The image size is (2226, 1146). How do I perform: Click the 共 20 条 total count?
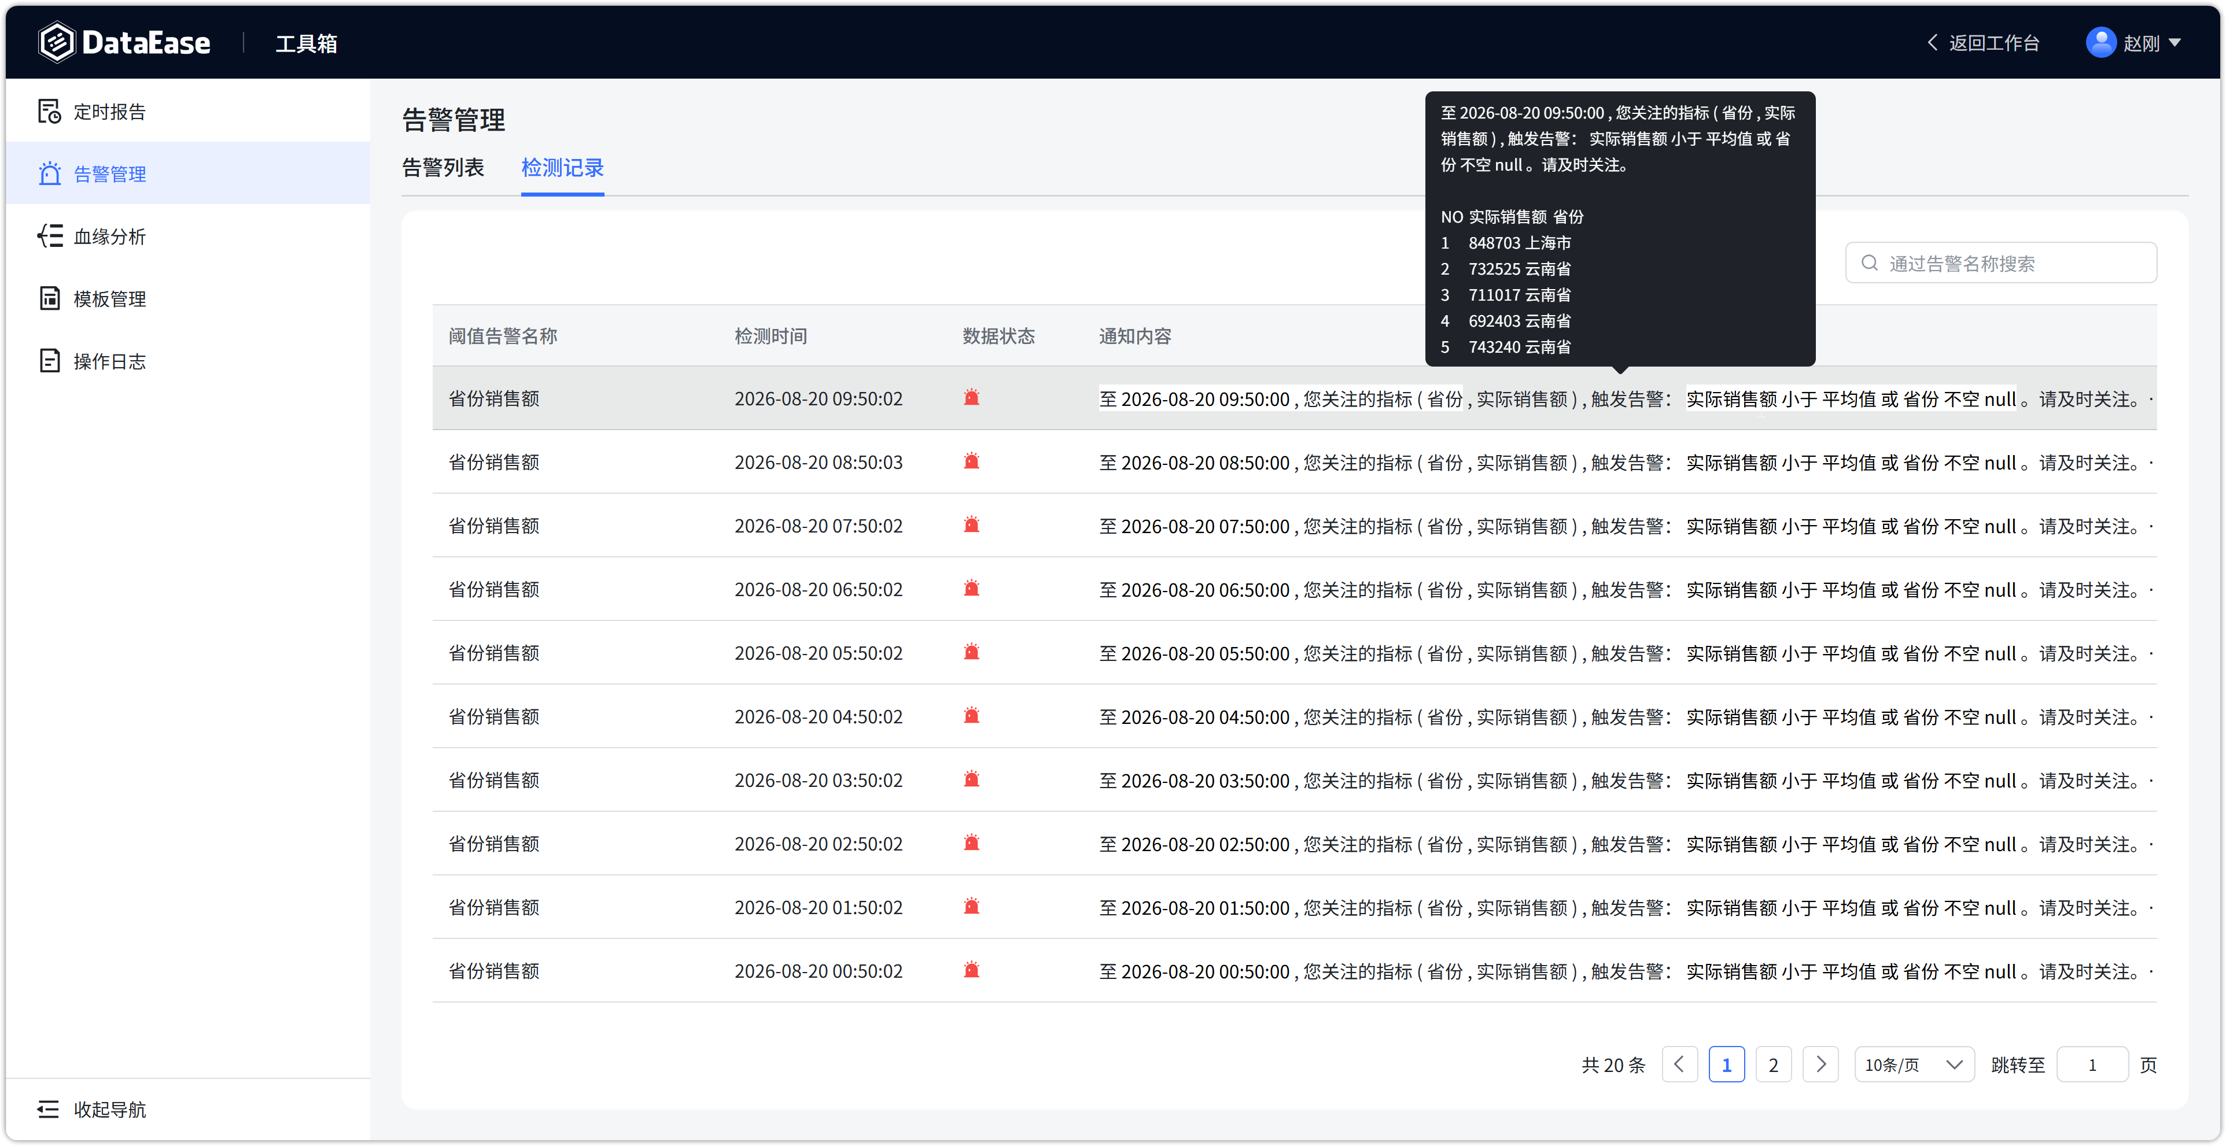(1612, 1065)
